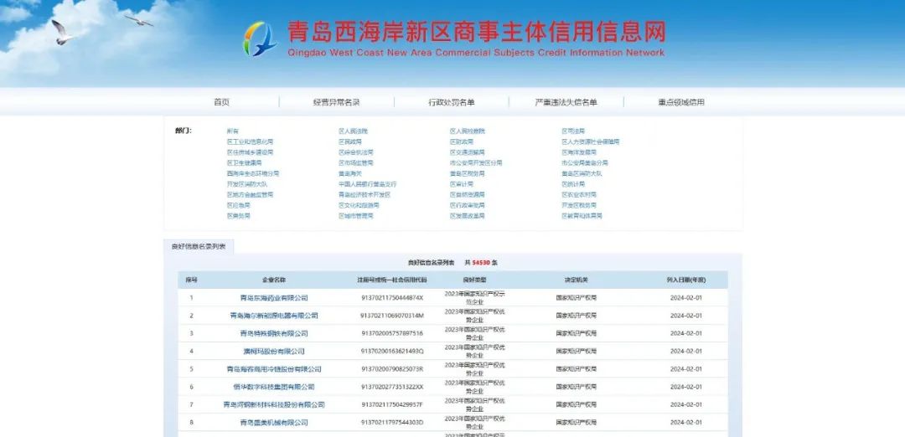Filter by department 区人民法院
Viewport: 905px width, 437px height.
[x=353, y=131]
